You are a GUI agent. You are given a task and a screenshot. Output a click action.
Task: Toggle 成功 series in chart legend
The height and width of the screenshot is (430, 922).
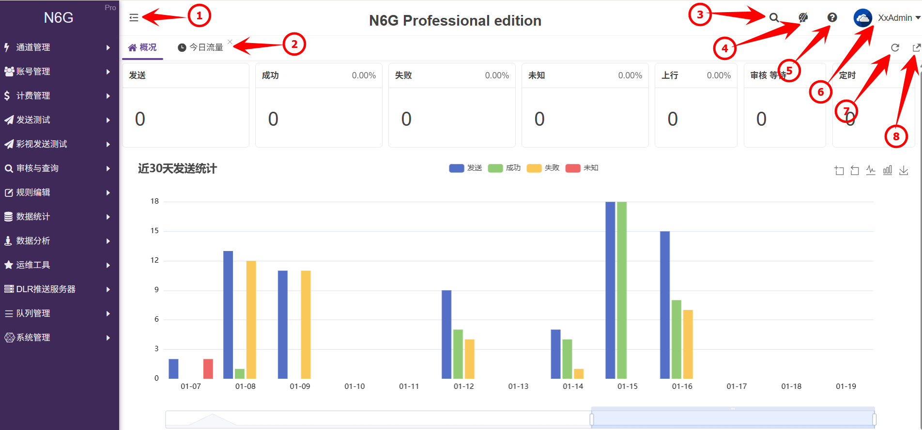pos(504,168)
